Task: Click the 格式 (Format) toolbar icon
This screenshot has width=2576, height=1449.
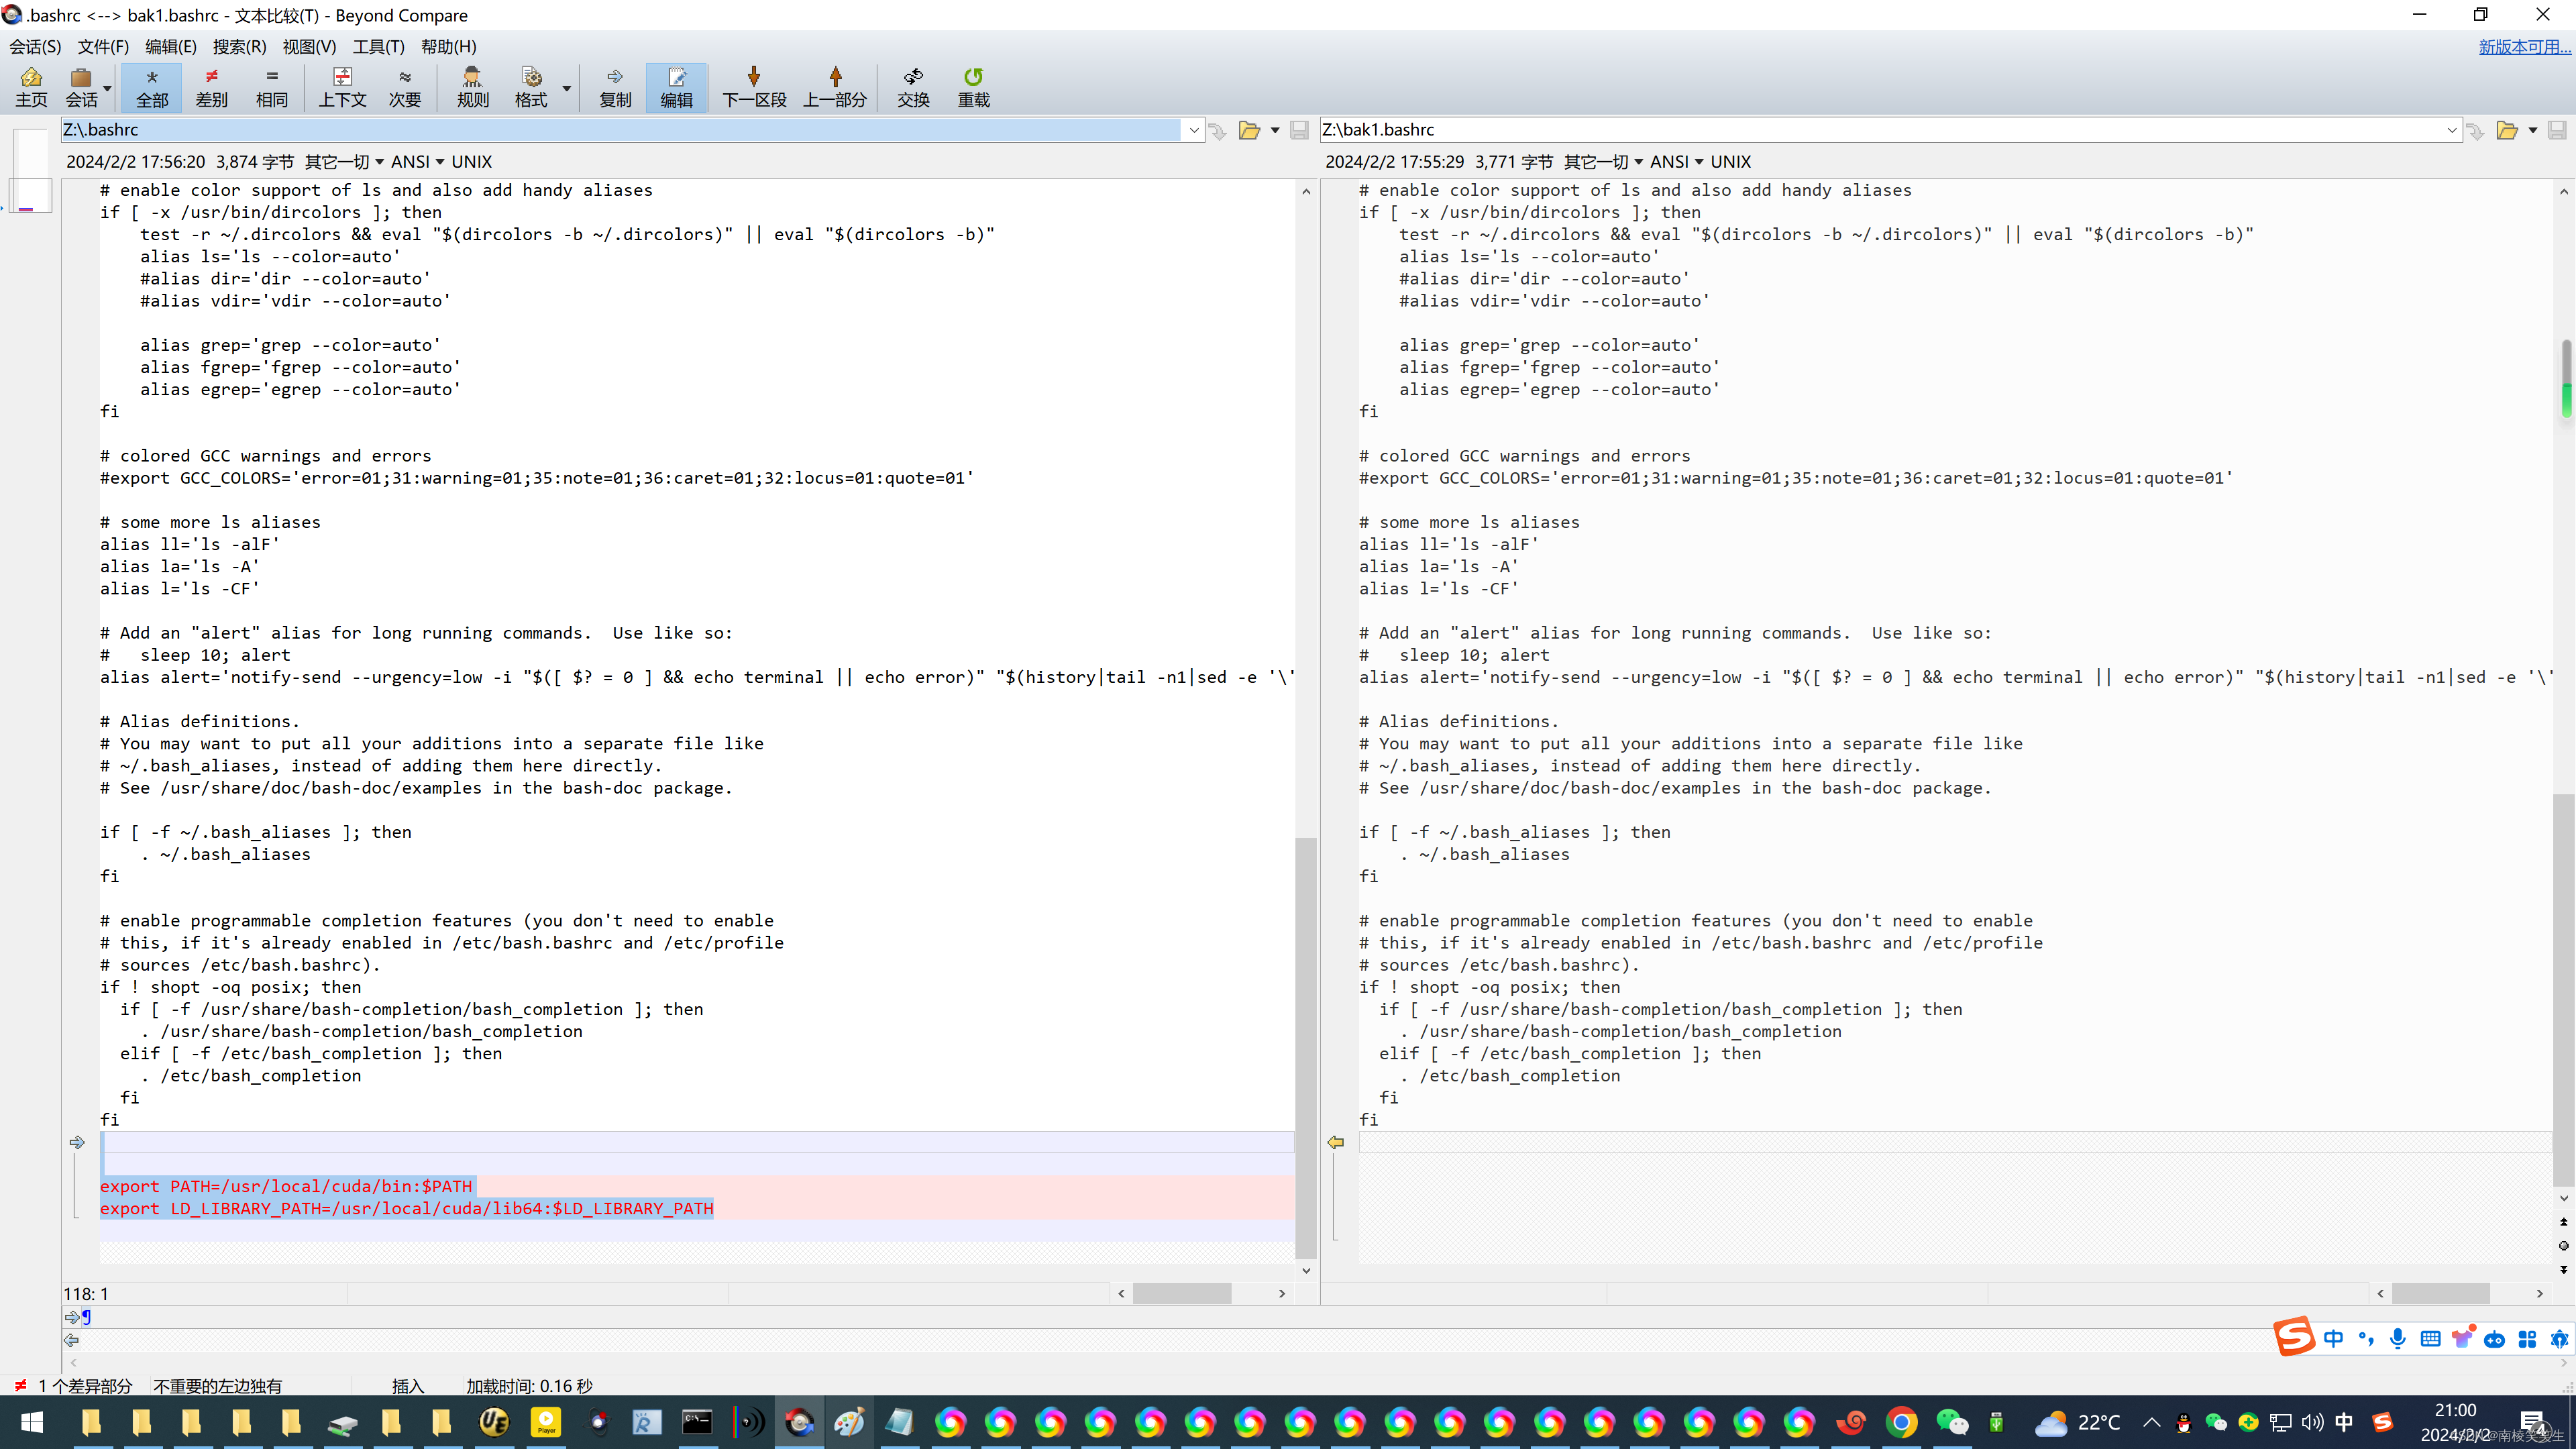Action: tap(531, 87)
